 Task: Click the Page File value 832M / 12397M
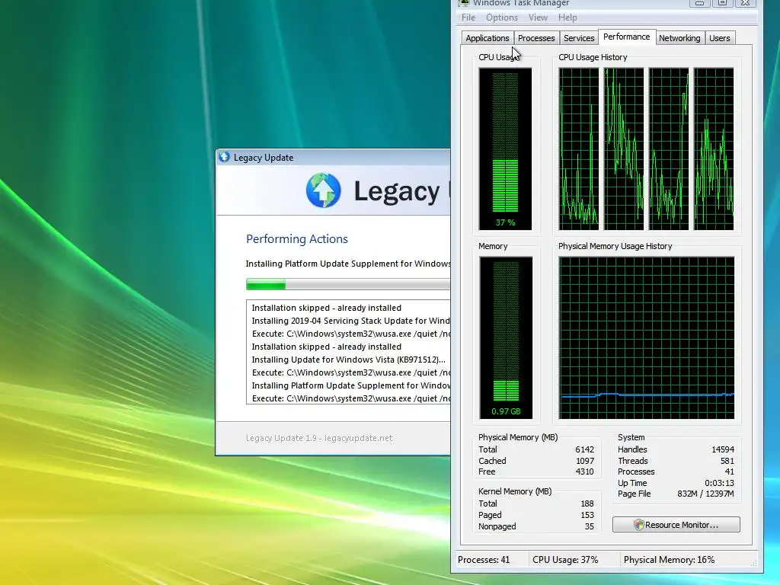coord(705,494)
